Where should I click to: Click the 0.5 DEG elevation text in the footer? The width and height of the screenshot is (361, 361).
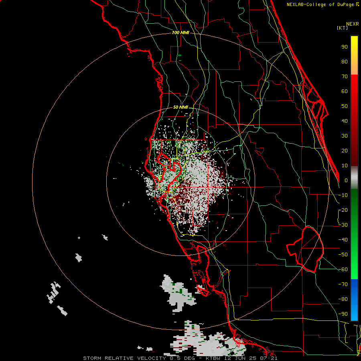[x=183, y=358]
